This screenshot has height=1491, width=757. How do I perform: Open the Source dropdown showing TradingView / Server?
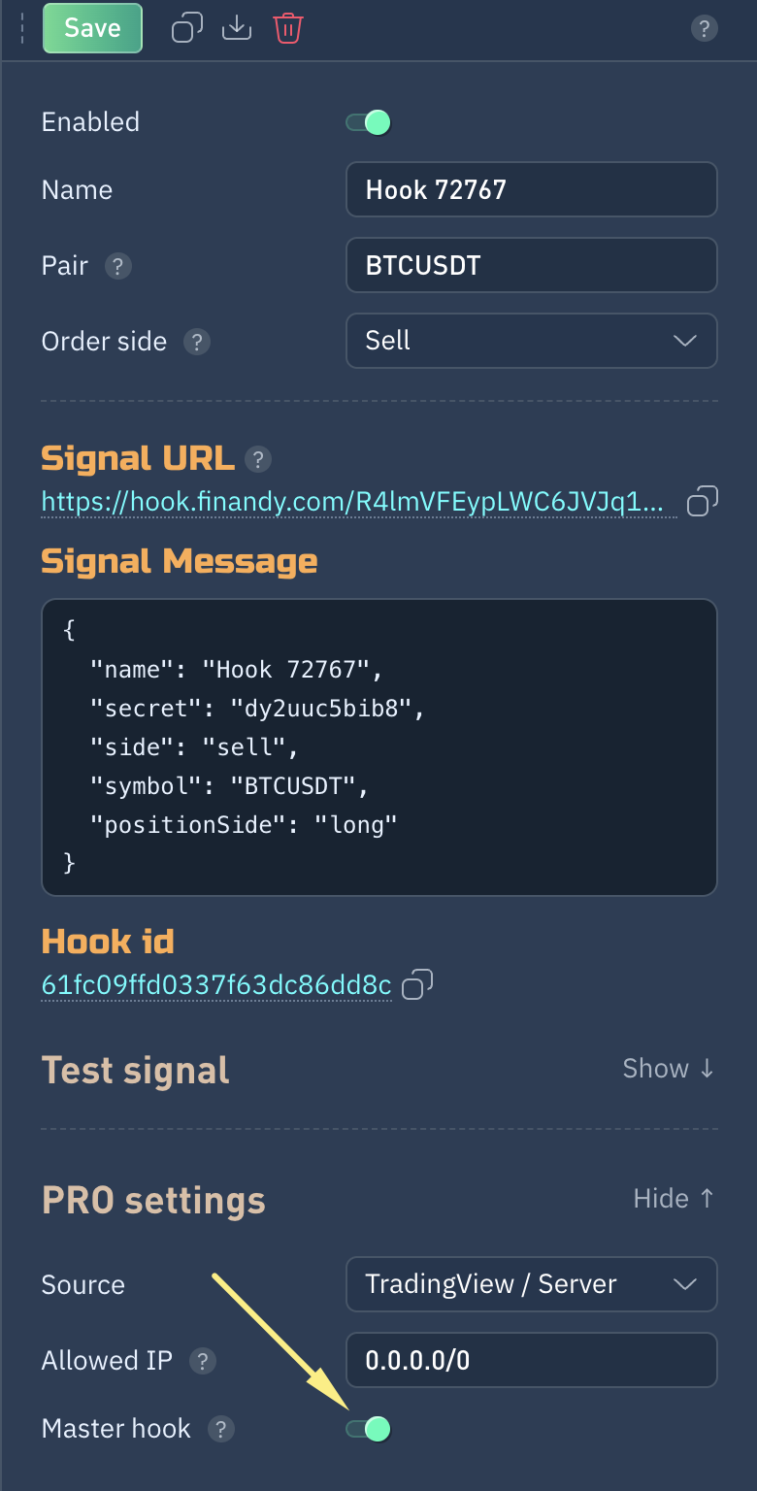point(531,1284)
